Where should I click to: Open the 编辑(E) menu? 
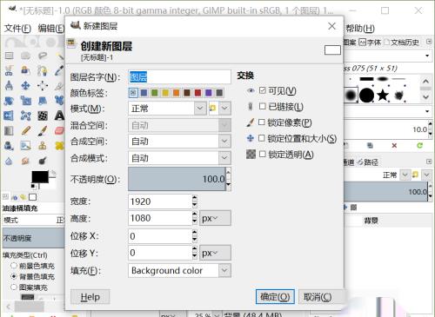tap(51, 29)
